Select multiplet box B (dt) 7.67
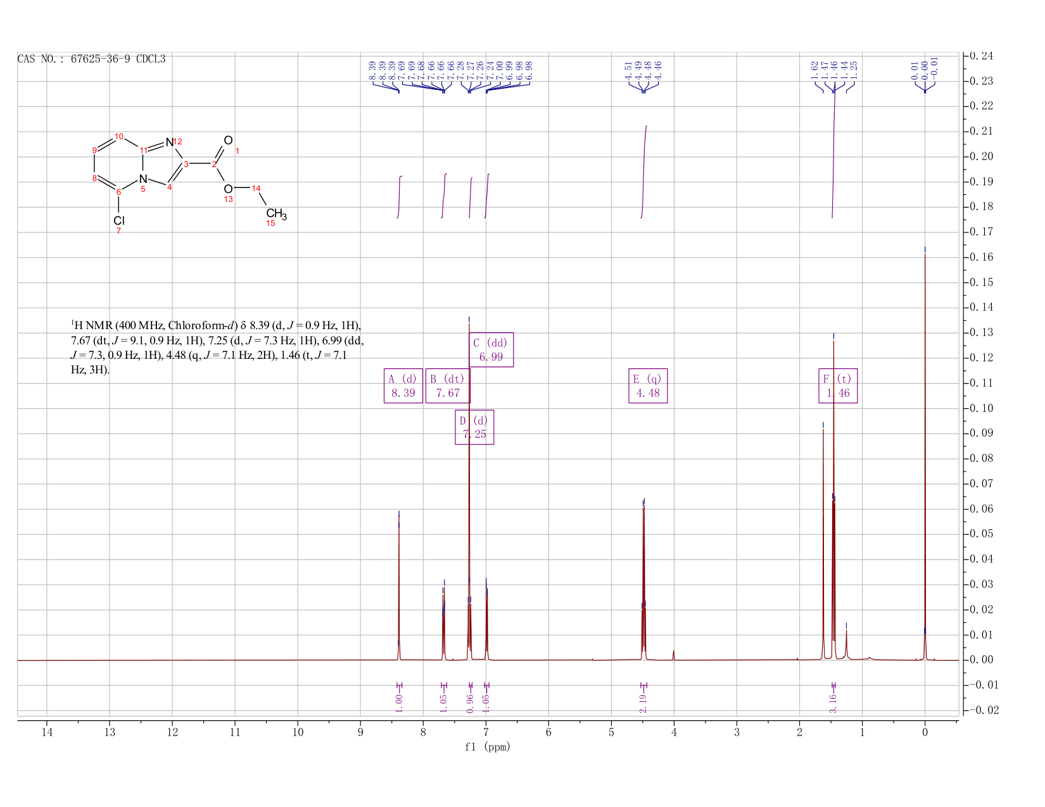The image size is (1045, 807). coord(448,385)
